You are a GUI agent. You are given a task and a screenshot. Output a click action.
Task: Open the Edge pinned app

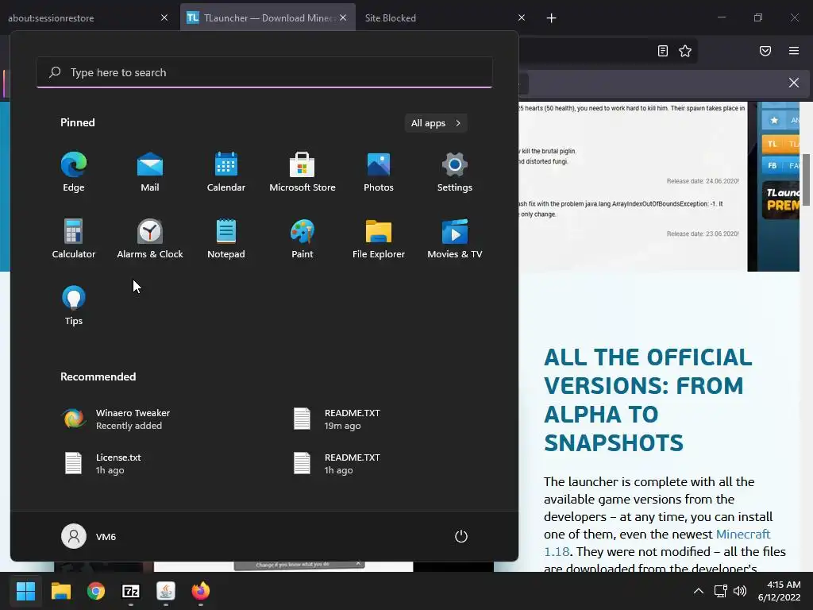coord(74,172)
